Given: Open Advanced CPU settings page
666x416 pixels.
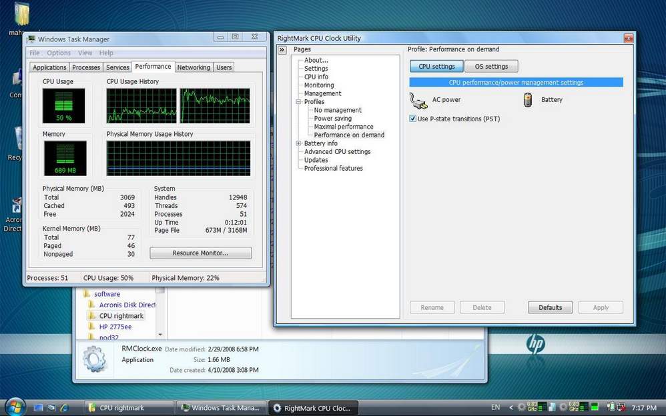Looking at the screenshot, I should point(337,151).
